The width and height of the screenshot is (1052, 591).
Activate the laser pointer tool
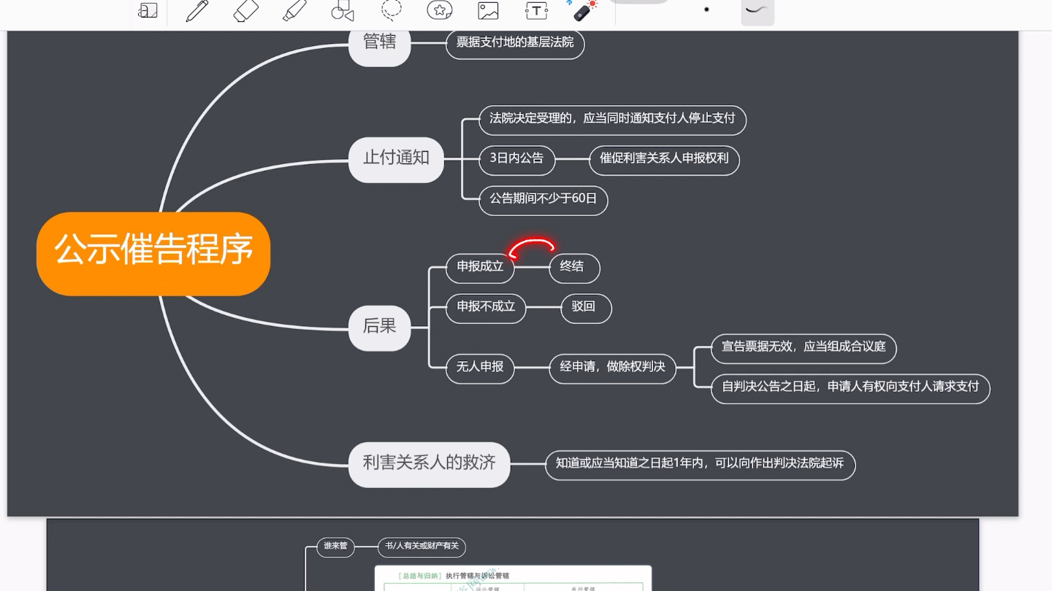click(x=585, y=10)
